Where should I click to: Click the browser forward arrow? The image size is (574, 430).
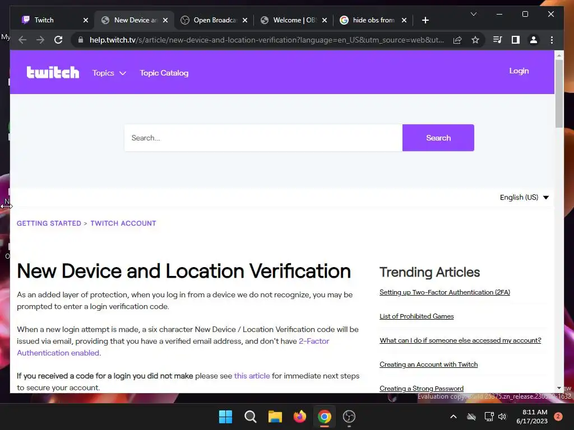40,40
